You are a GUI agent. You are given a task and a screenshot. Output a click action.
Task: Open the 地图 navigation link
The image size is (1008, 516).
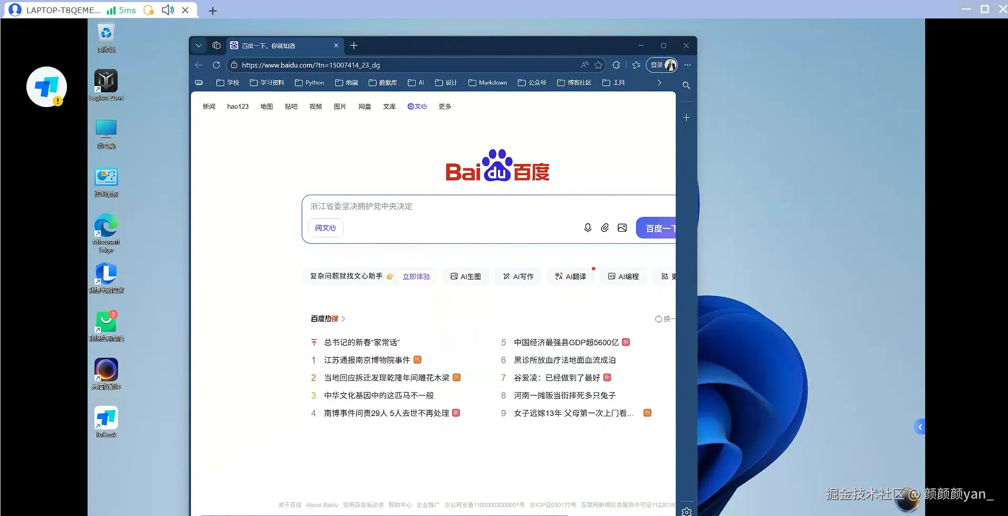[x=266, y=107]
